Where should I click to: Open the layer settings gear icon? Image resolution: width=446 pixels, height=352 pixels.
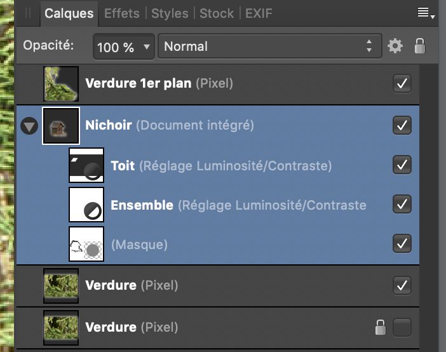(x=395, y=46)
